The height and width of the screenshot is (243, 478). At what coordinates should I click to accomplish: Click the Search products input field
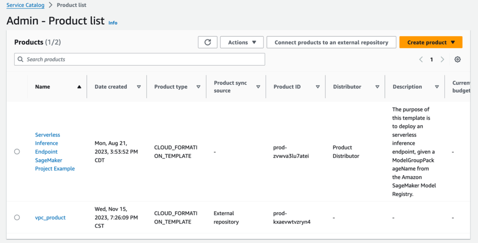140,60
